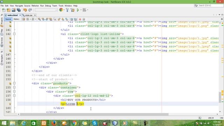Open the File menu

coord(2,6)
